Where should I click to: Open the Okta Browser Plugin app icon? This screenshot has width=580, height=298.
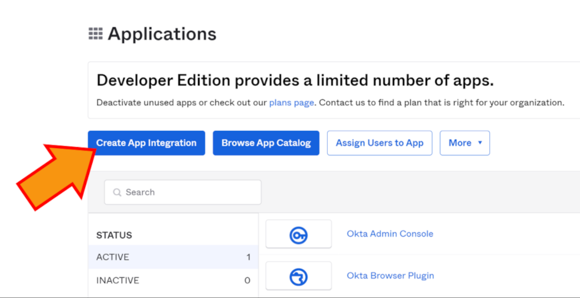coord(298,276)
